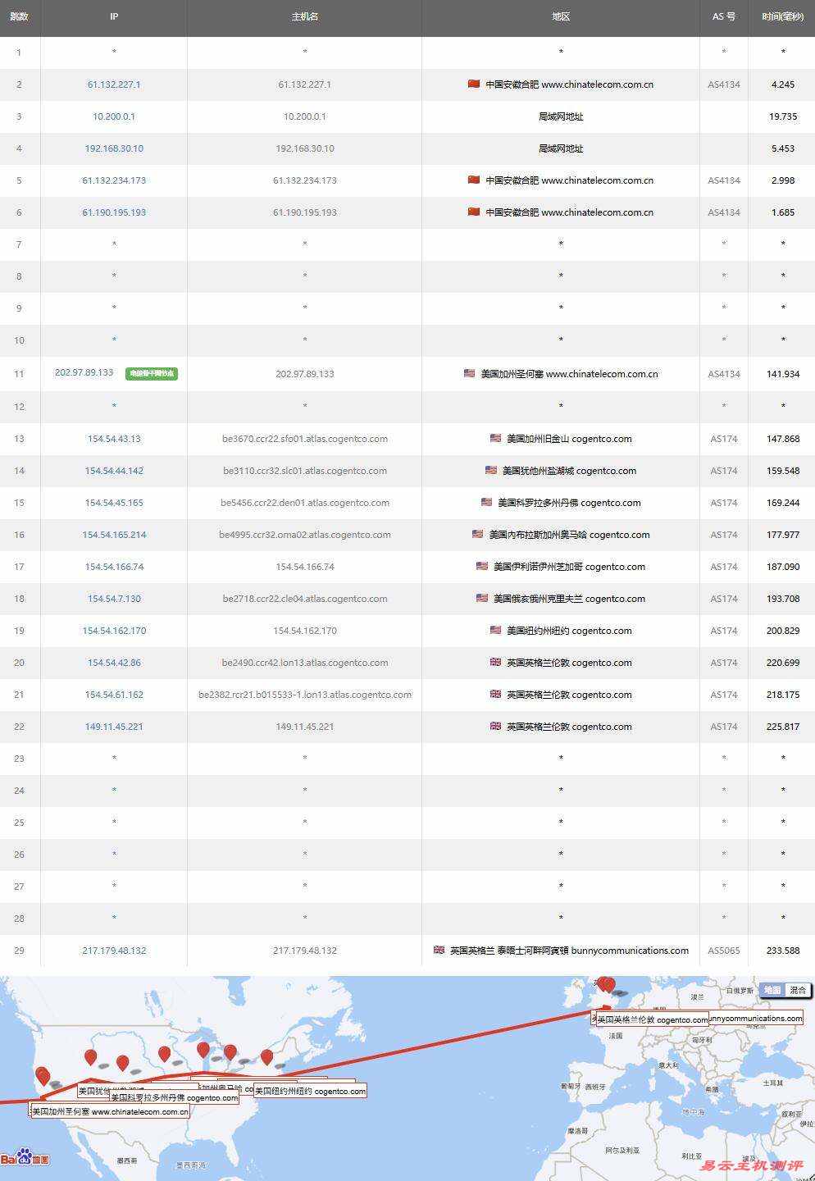Open IP link 61.132.227.1
Image resolution: width=815 pixels, height=1181 pixels.
(114, 84)
